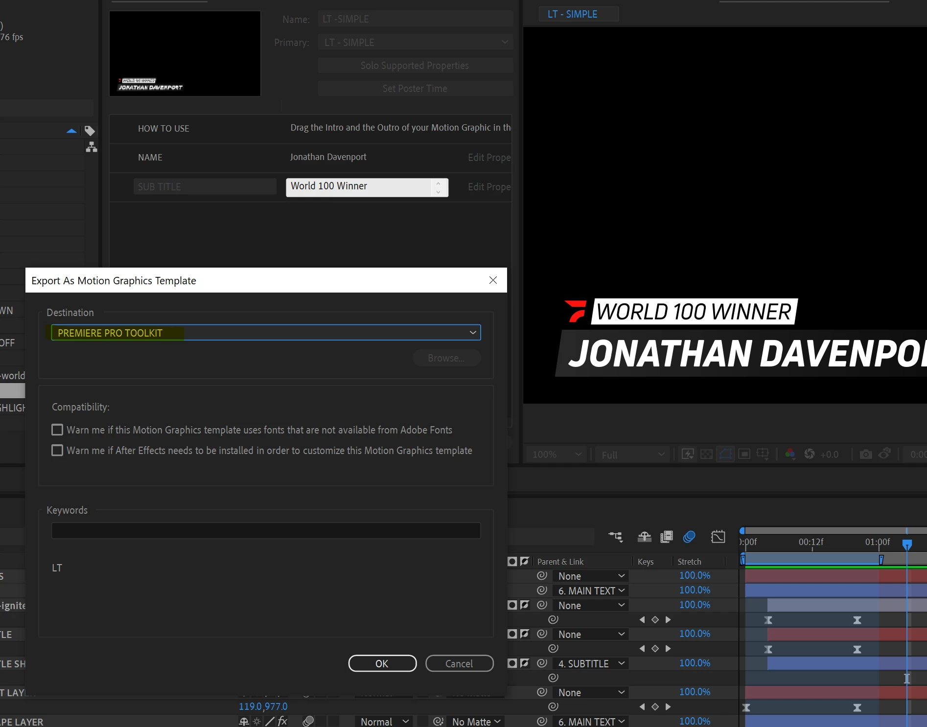The image size is (927, 727).
Task: Click the template poster thumbnail preview
Action: pyautogui.click(x=185, y=53)
